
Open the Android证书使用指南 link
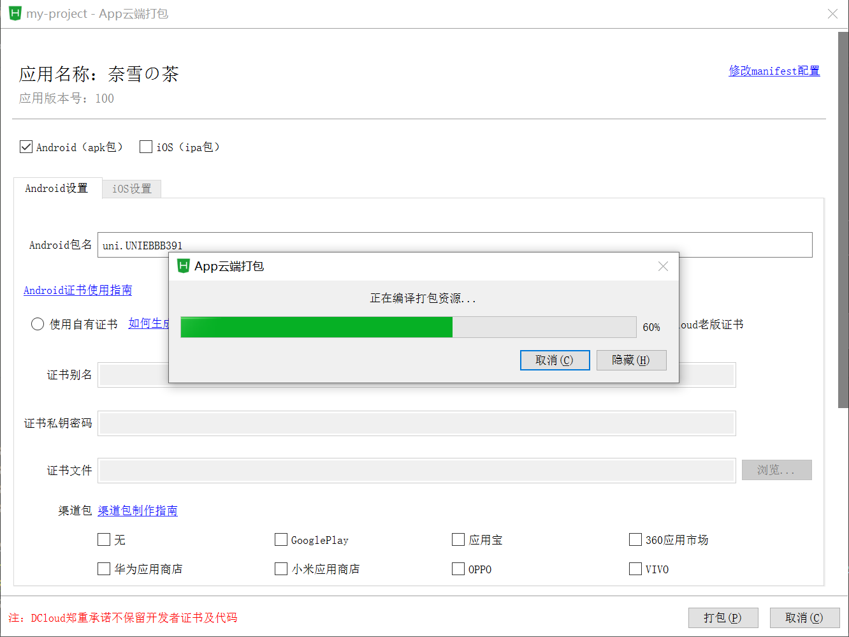(x=78, y=290)
